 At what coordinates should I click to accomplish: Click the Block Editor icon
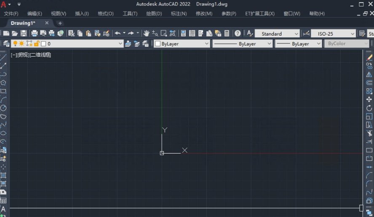pos(106,33)
